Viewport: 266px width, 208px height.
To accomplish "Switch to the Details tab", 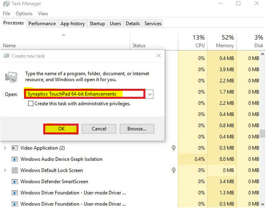I will pos(133,24).
